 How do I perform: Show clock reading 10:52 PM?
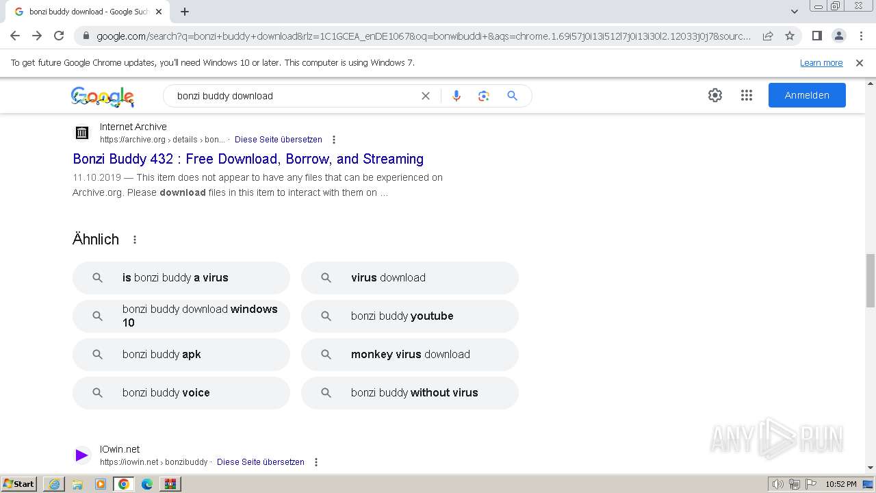(840, 484)
